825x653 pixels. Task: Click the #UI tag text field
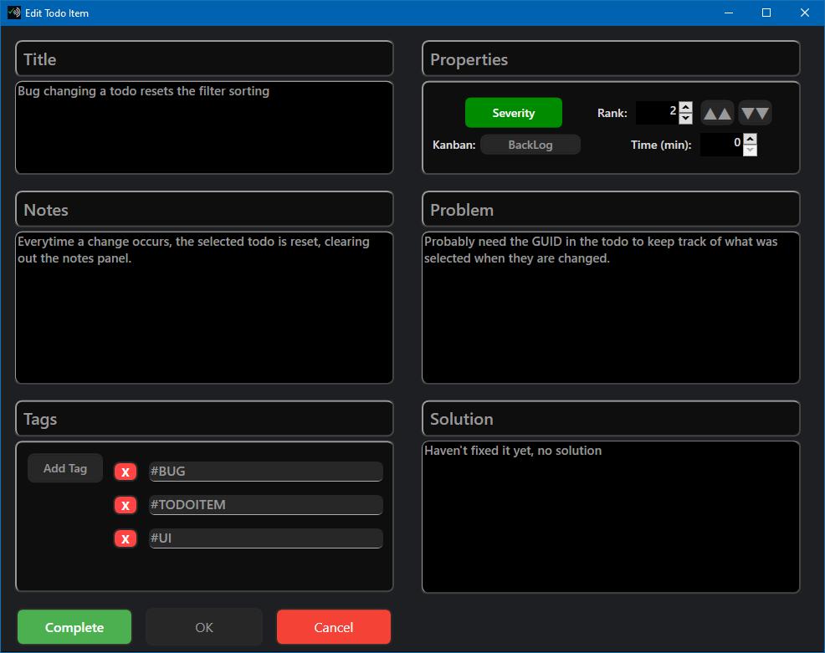point(266,538)
